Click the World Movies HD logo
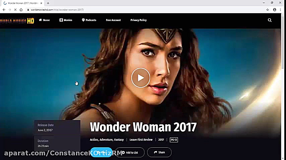The height and width of the screenshot is (160, 286). click(17, 21)
